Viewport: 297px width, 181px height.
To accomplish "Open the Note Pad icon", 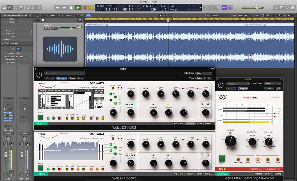I will (282, 8).
